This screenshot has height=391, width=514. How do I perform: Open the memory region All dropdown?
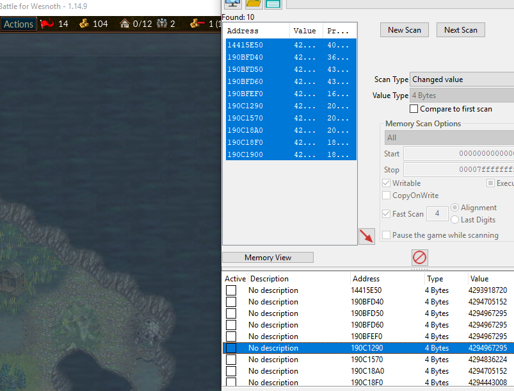449,138
